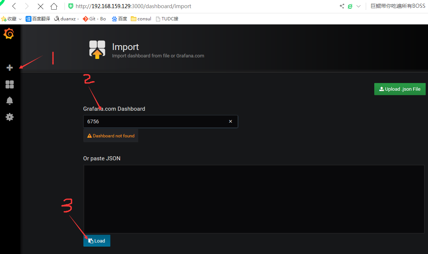Expand the address bar dropdown chevron
This screenshot has width=428, height=254.
359,6
